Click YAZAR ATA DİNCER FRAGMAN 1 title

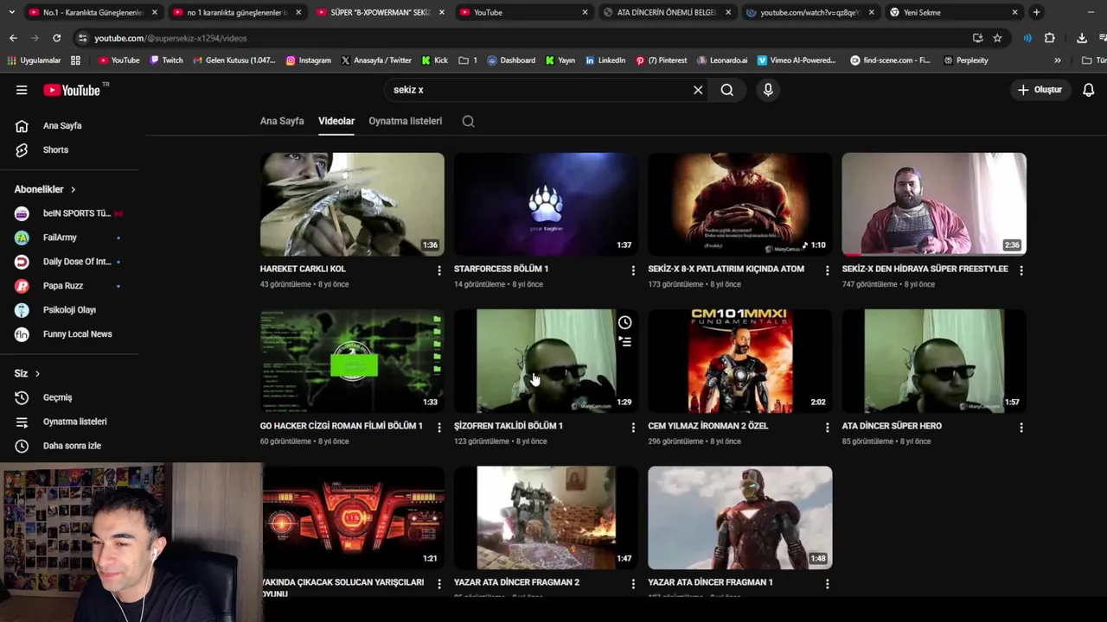(x=710, y=582)
